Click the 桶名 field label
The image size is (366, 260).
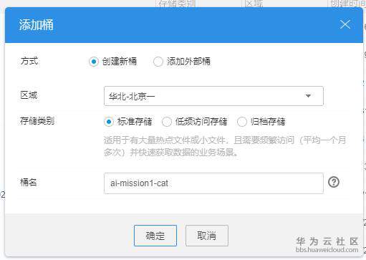pos(29,183)
